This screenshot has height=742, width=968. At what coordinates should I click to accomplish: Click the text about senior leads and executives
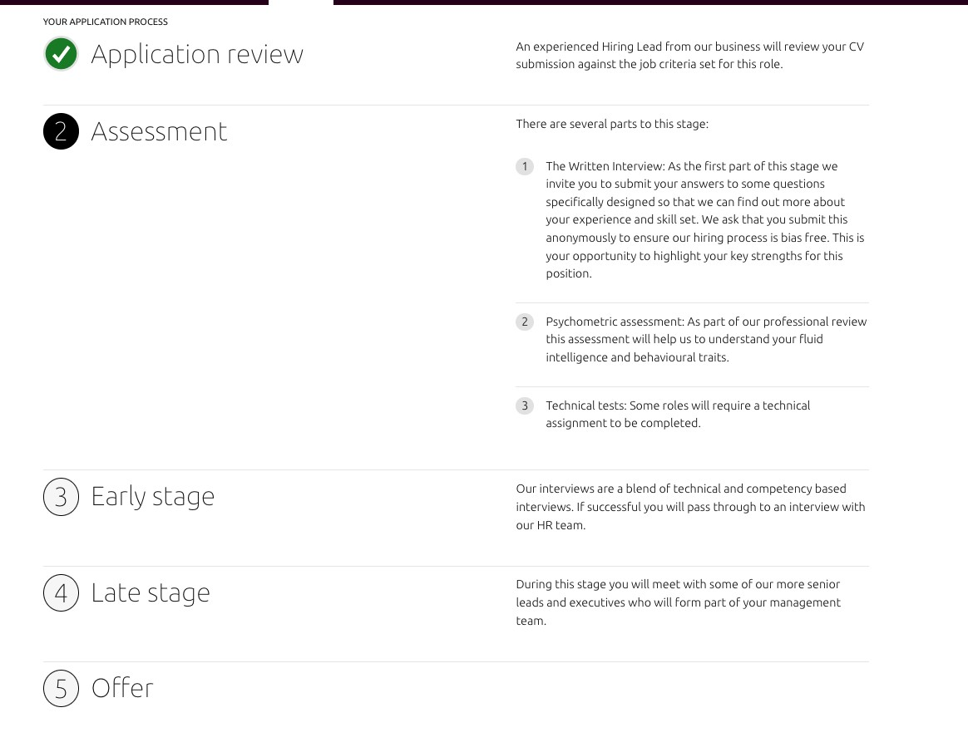point(679,602)
